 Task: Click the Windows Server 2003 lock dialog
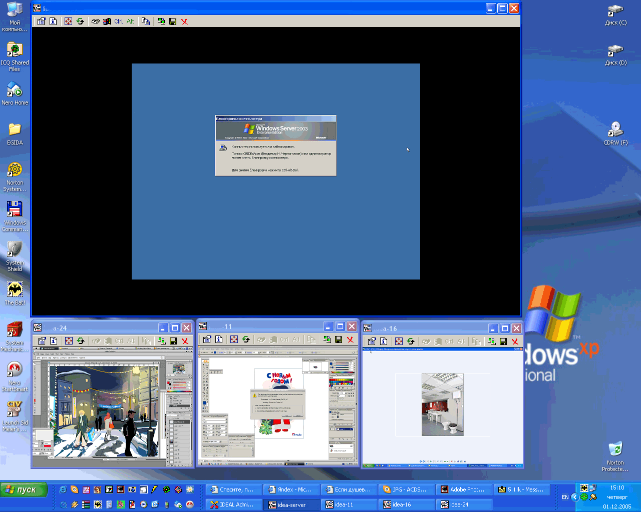pyautogui.click(x=276, y=145)
